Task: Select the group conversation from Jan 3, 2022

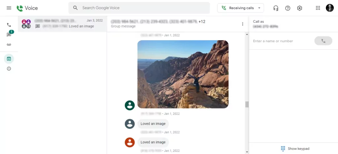Action: pos(63,24)
